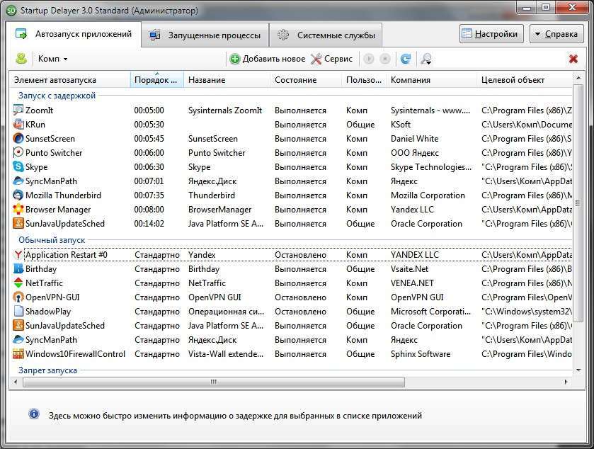Click Операционная си... name cell
This screenshot has width=594, height=449.
coord(226,312)
